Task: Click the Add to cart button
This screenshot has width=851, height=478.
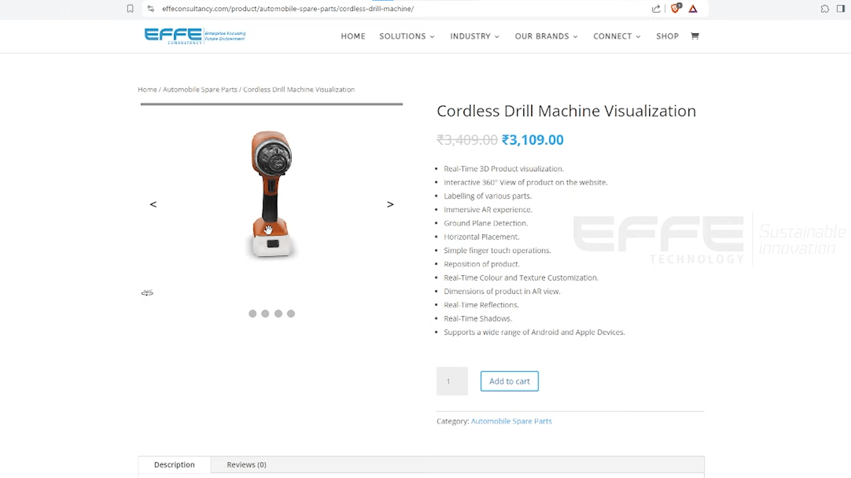Action: point(510,381)
